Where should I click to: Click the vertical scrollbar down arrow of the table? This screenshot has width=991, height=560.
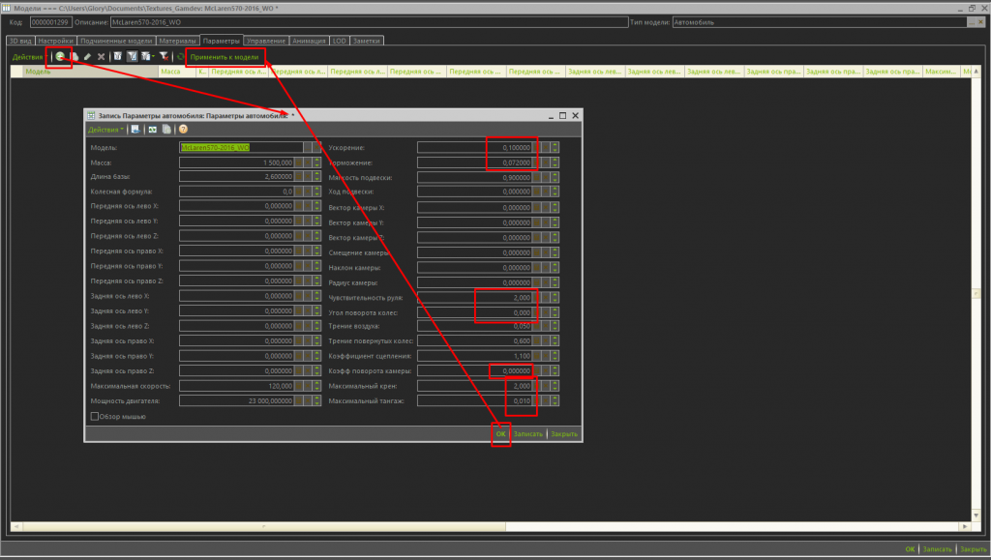[x=976, y=516]
